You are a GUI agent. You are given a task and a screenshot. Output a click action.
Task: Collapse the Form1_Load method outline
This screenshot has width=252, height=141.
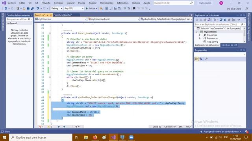click(x=50, y=33)
